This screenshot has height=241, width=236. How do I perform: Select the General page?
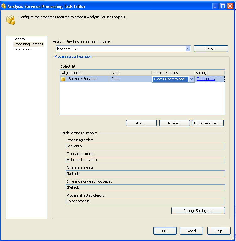[x=19, y=39]
